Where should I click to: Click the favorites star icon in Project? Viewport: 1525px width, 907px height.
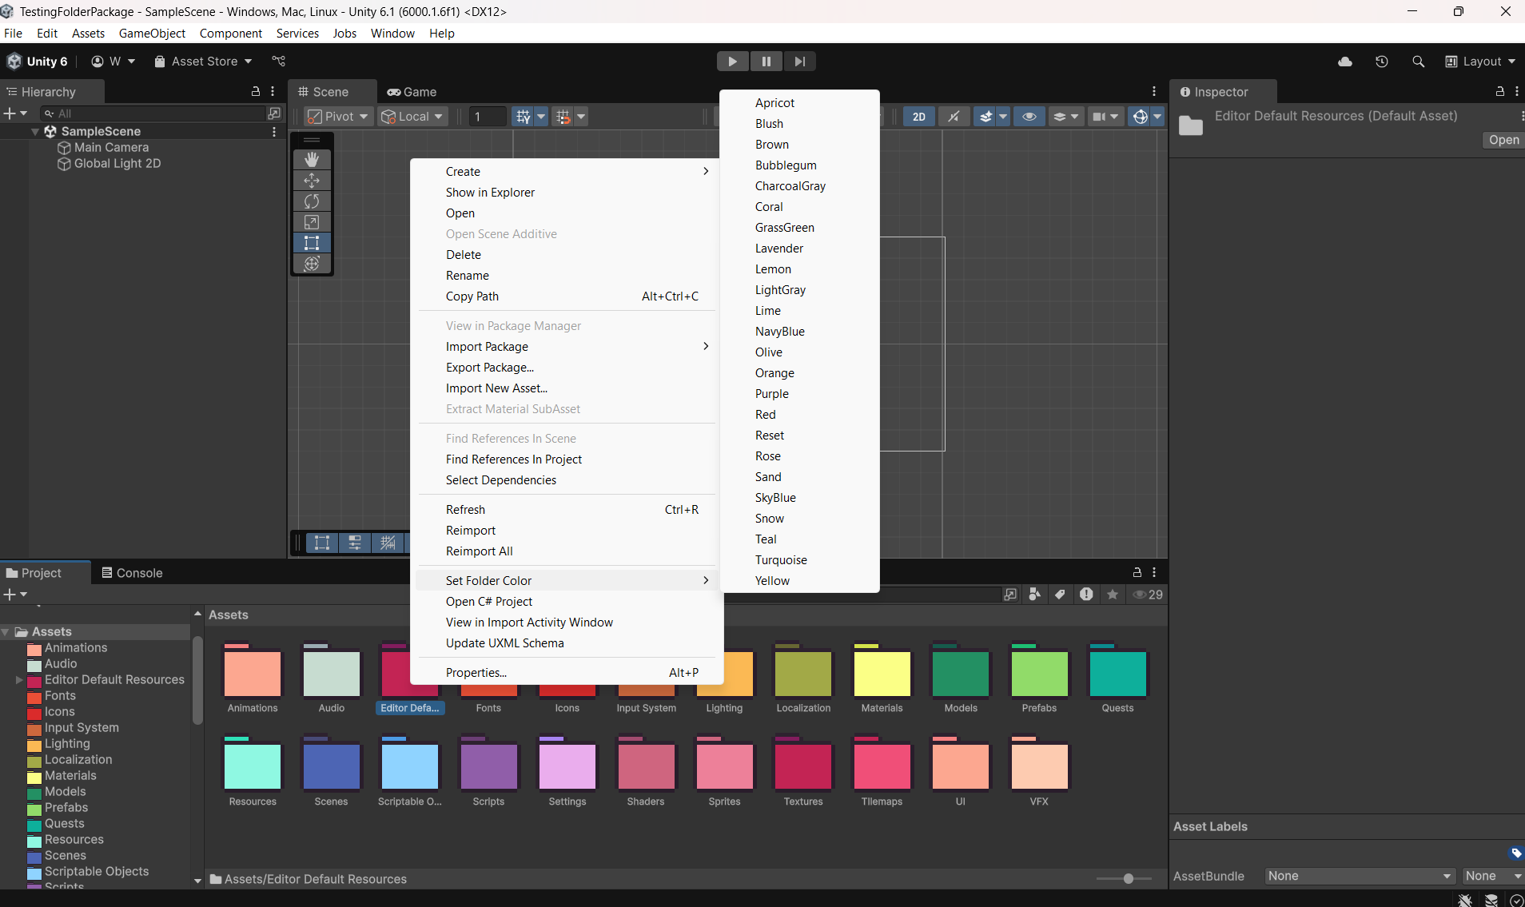click(x=1113, y=595)
